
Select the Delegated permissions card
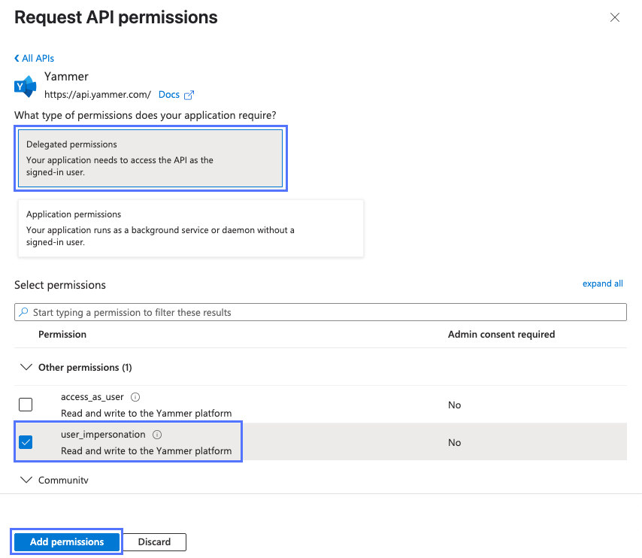tap(150, 158)
